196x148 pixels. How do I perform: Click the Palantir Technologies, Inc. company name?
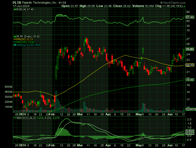[x=40, y=3]
